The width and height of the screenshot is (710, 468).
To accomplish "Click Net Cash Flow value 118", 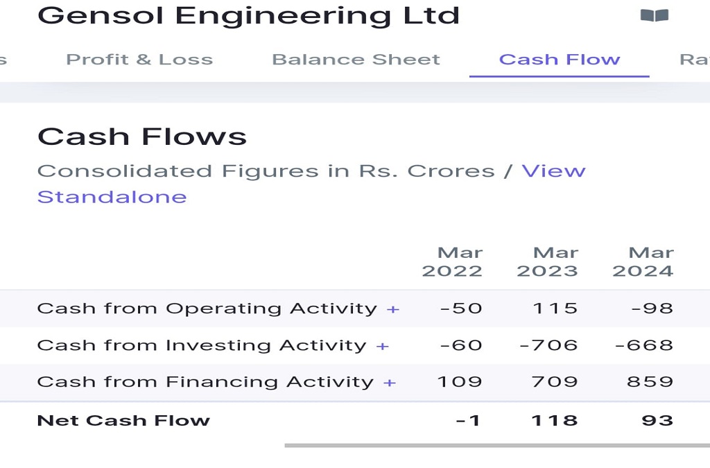I will [x=555, y=420].
